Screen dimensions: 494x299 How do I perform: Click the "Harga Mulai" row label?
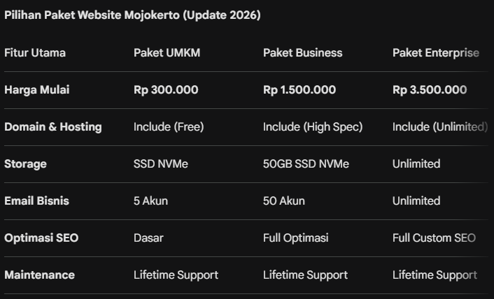coord(37,90)
